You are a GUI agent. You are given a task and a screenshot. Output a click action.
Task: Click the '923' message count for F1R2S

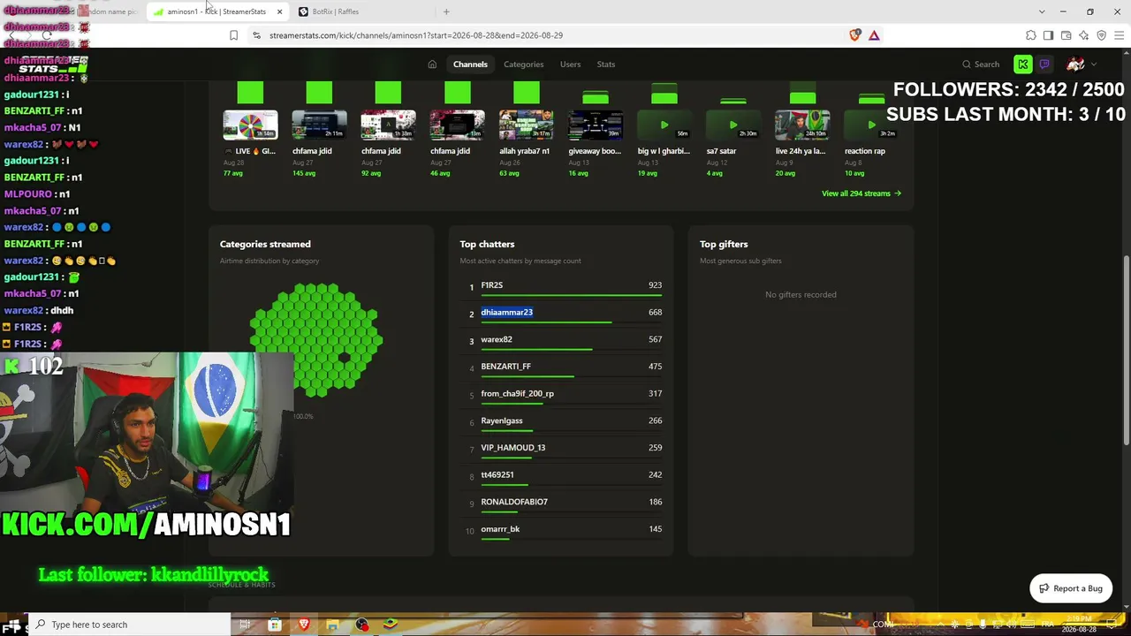tap(655, 285)
